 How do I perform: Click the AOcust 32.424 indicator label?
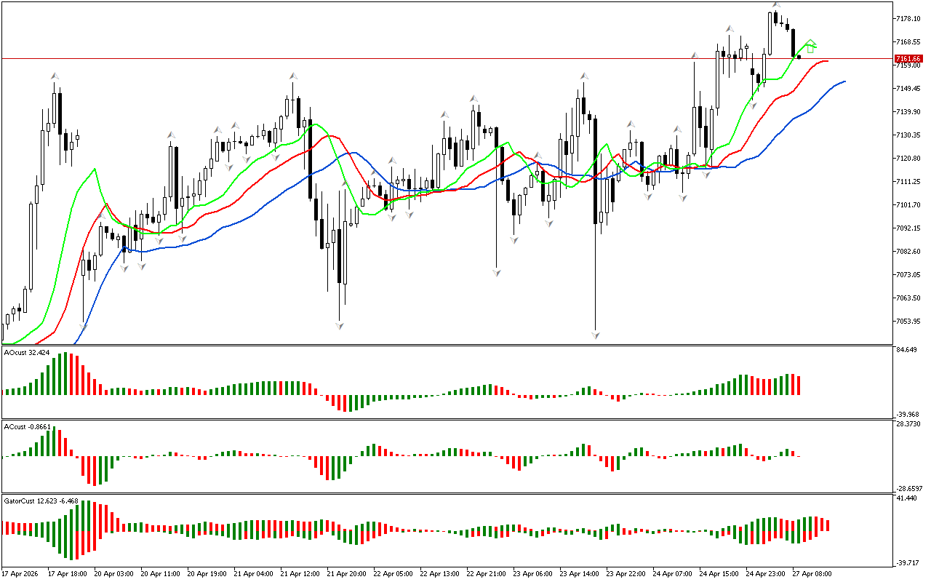(x=27, y=353)
